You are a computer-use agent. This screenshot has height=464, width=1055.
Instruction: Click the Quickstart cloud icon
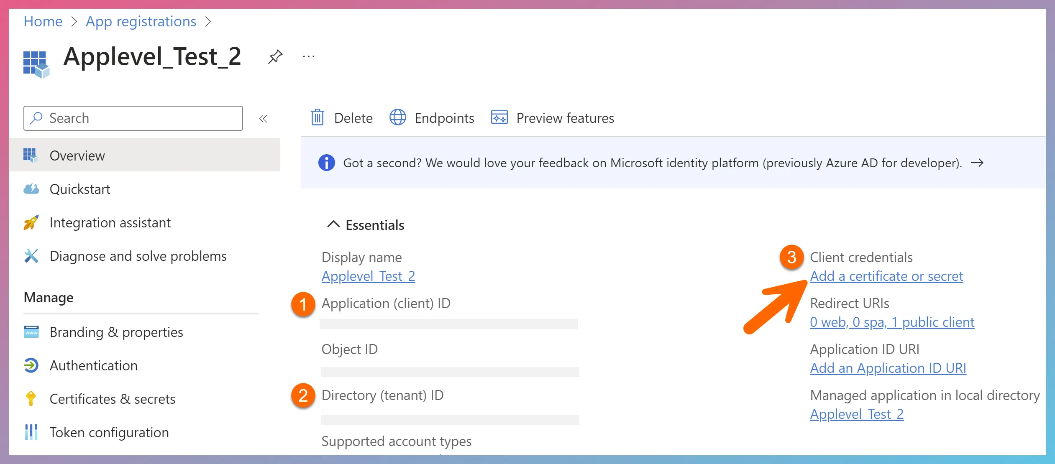[x=31, y=189]
